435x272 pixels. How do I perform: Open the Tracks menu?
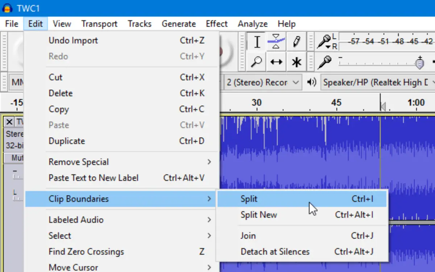[x=140, y=24]
